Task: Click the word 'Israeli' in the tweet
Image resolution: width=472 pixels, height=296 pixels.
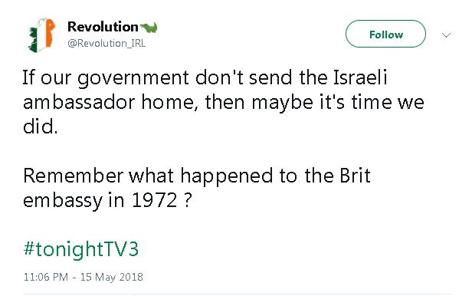Action: tap(360, 77)
